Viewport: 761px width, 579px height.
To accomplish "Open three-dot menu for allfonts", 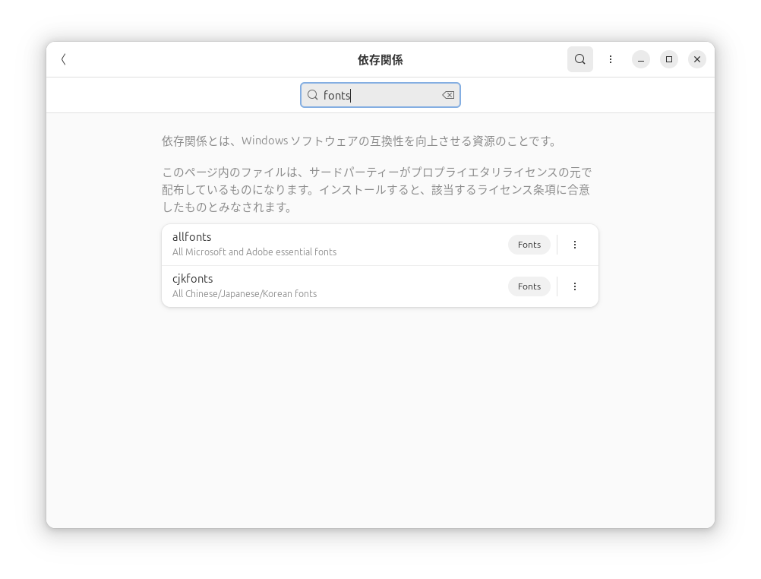I will click(x=575, y=245).
